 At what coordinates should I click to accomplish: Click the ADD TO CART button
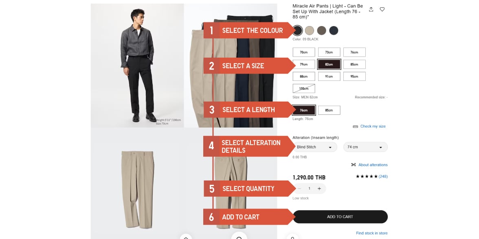(x=340, y=217)
